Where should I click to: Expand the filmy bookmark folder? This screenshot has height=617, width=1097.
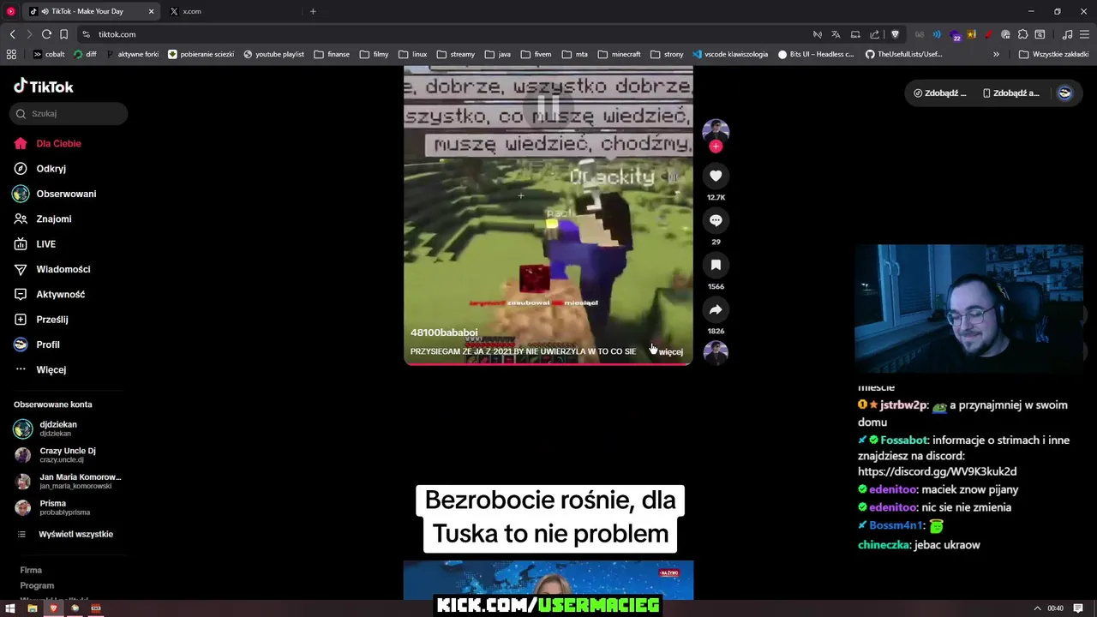(x=374, y=54)
